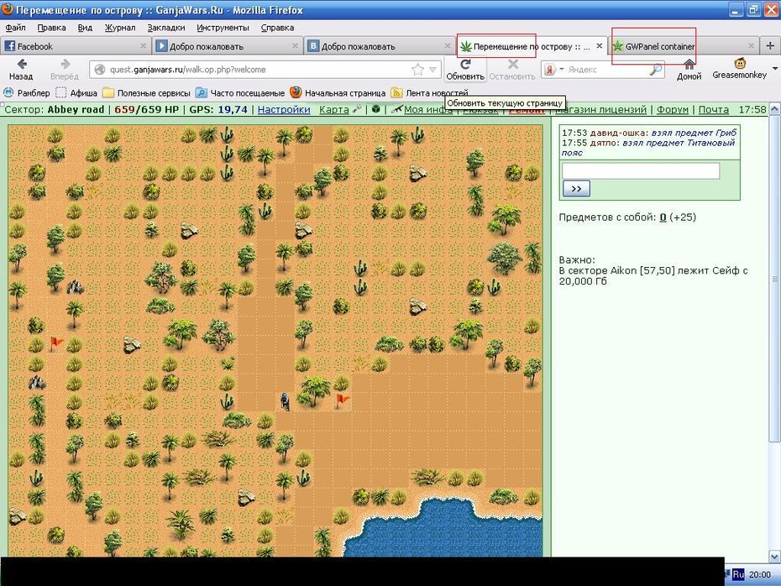Switch to the Facebook tab

[76, 46]
